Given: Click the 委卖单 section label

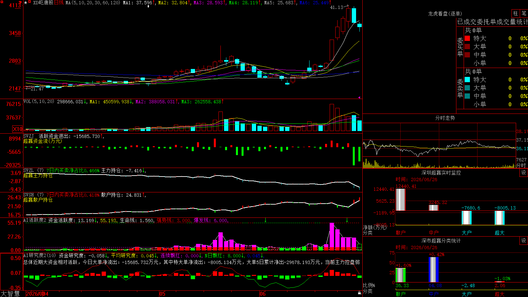Looking at the screenshot, I should (460, 88).
